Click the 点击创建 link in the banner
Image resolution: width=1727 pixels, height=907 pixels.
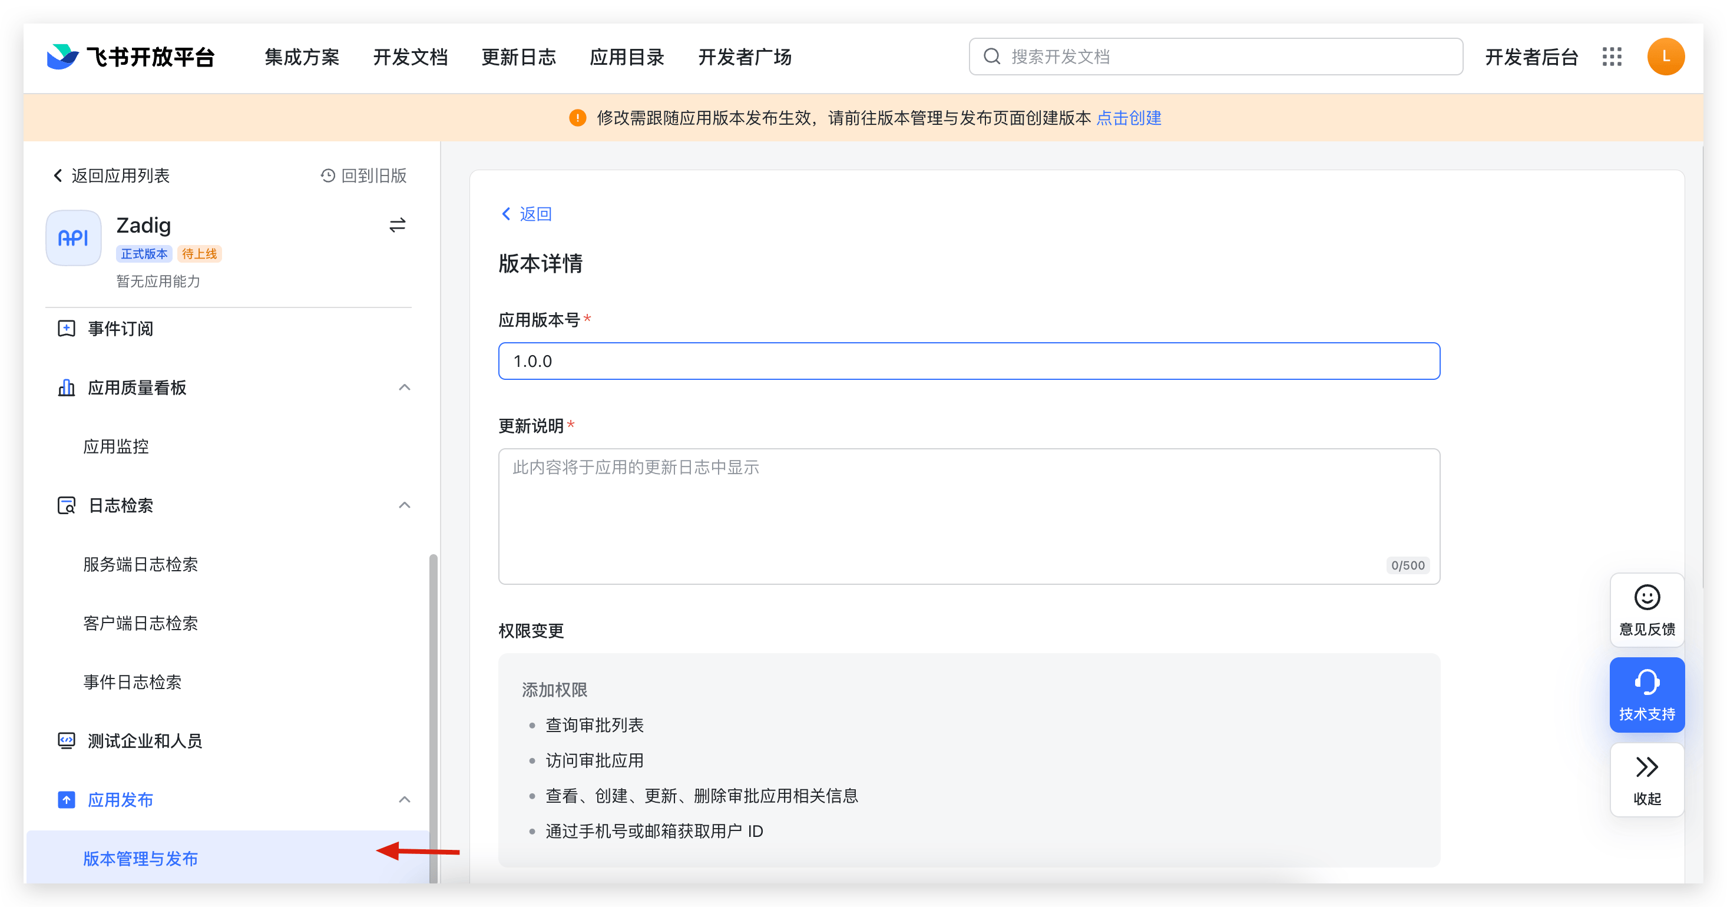(x=1129, y=118)
